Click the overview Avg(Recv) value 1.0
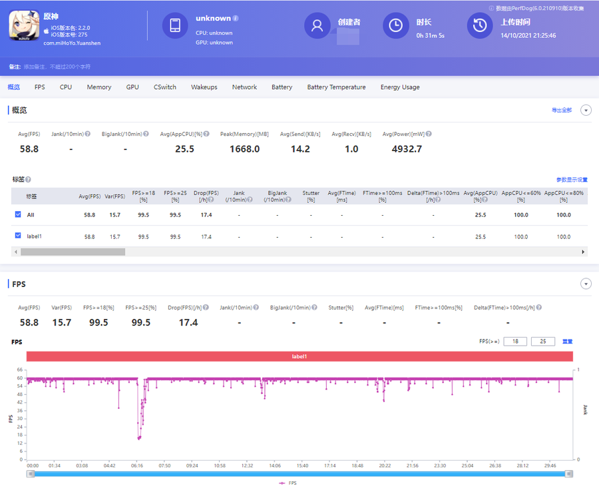 (x=351, y=149)
